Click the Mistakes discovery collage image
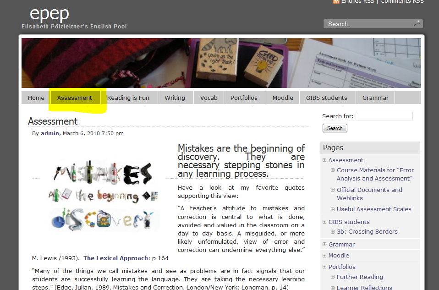This screenshot has height=290, width=439. pos(104,195)
